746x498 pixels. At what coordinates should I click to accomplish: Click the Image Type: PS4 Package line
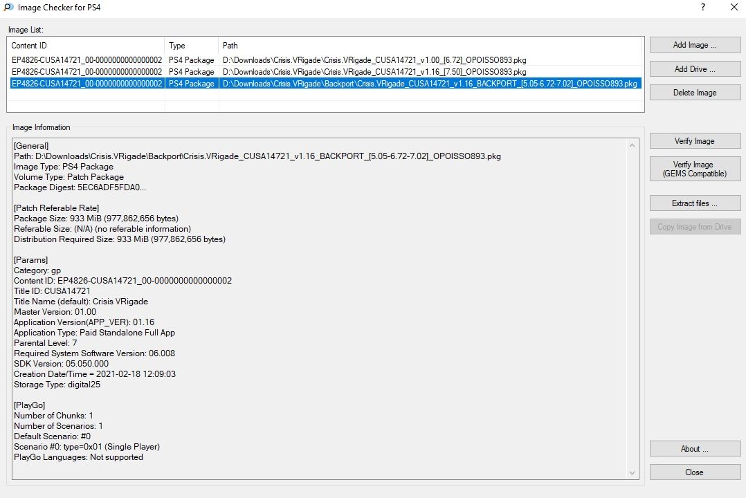[64, 167]
